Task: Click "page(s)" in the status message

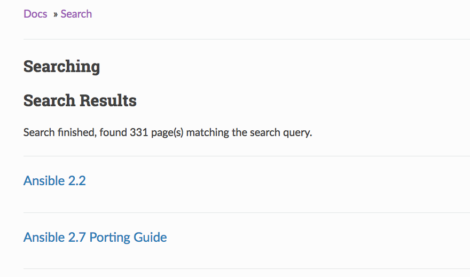Action: [167, 132]
